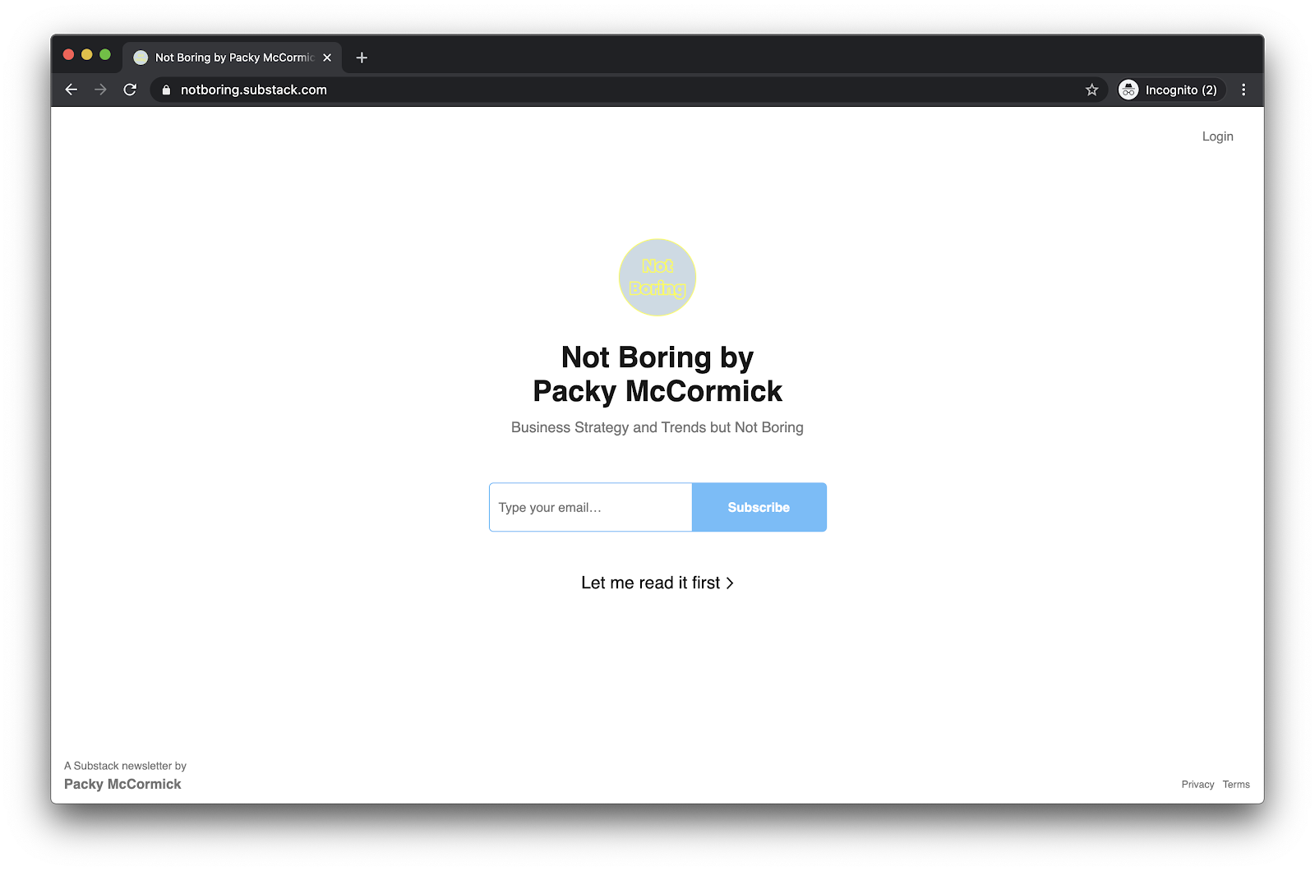The height and width of the screenshot is (871, 1315).
Task: Minimize the window with yellow button
Action: pyautogui.click(x=87, y=55)
